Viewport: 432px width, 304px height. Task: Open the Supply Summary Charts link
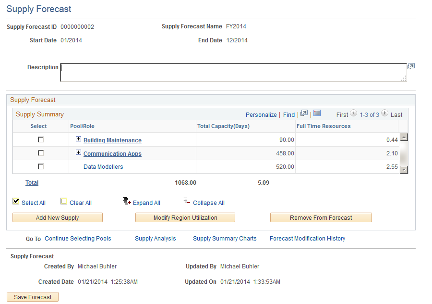point(225,239)
